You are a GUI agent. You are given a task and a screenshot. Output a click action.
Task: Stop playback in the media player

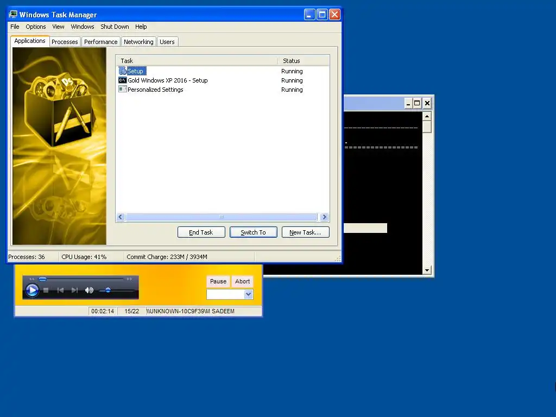(46, 290)
